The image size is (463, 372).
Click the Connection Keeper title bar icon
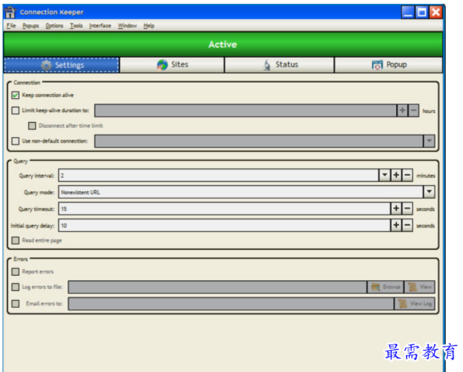10,12
